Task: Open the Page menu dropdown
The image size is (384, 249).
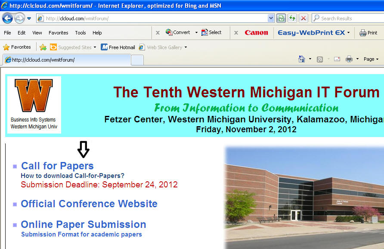Action: pyautogui.click(x=371, y=59)
